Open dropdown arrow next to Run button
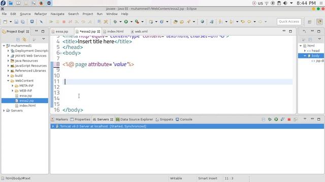325x182 pixels. coord(131,22)
